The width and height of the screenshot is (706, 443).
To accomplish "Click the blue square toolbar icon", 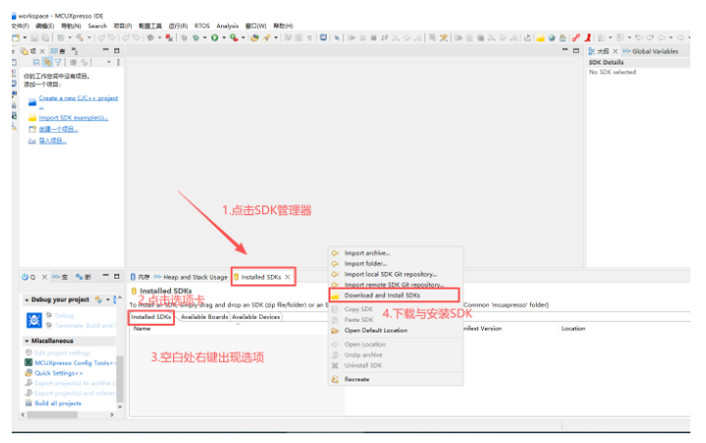I will [324, 38].
